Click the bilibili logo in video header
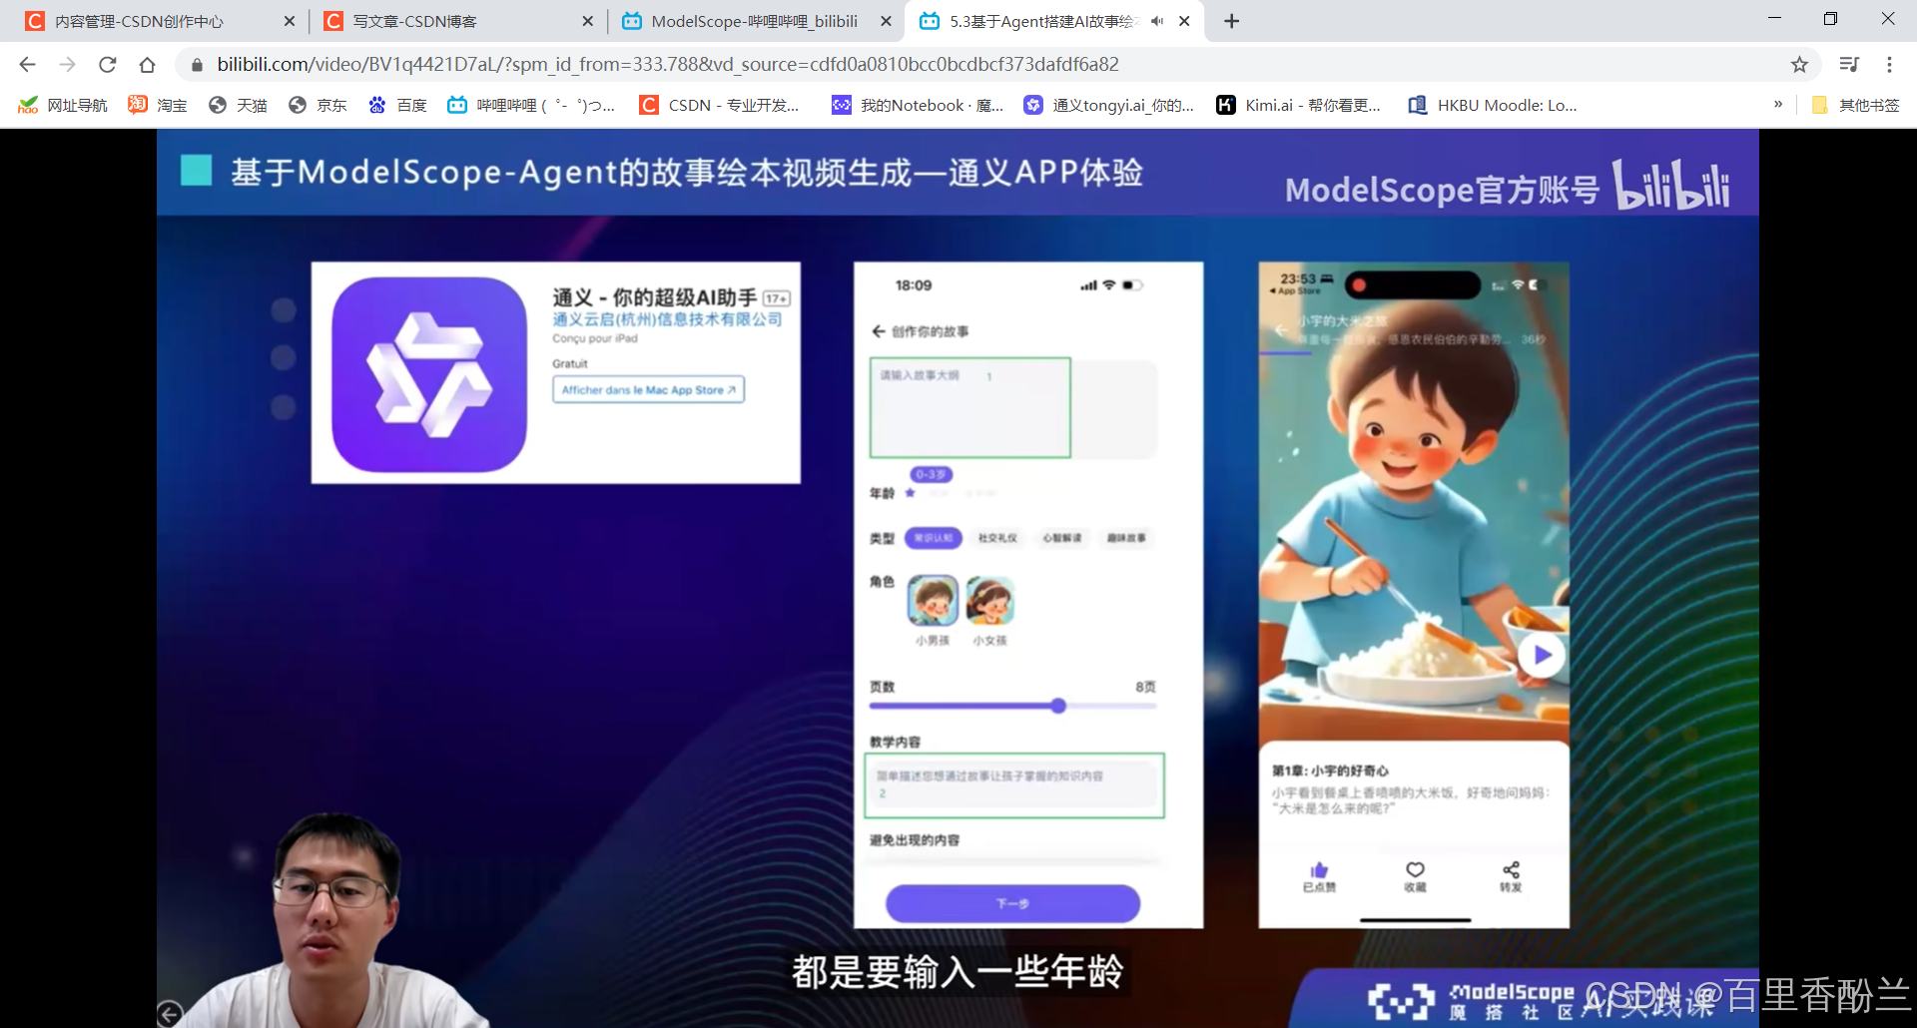 coord(1670,185)
